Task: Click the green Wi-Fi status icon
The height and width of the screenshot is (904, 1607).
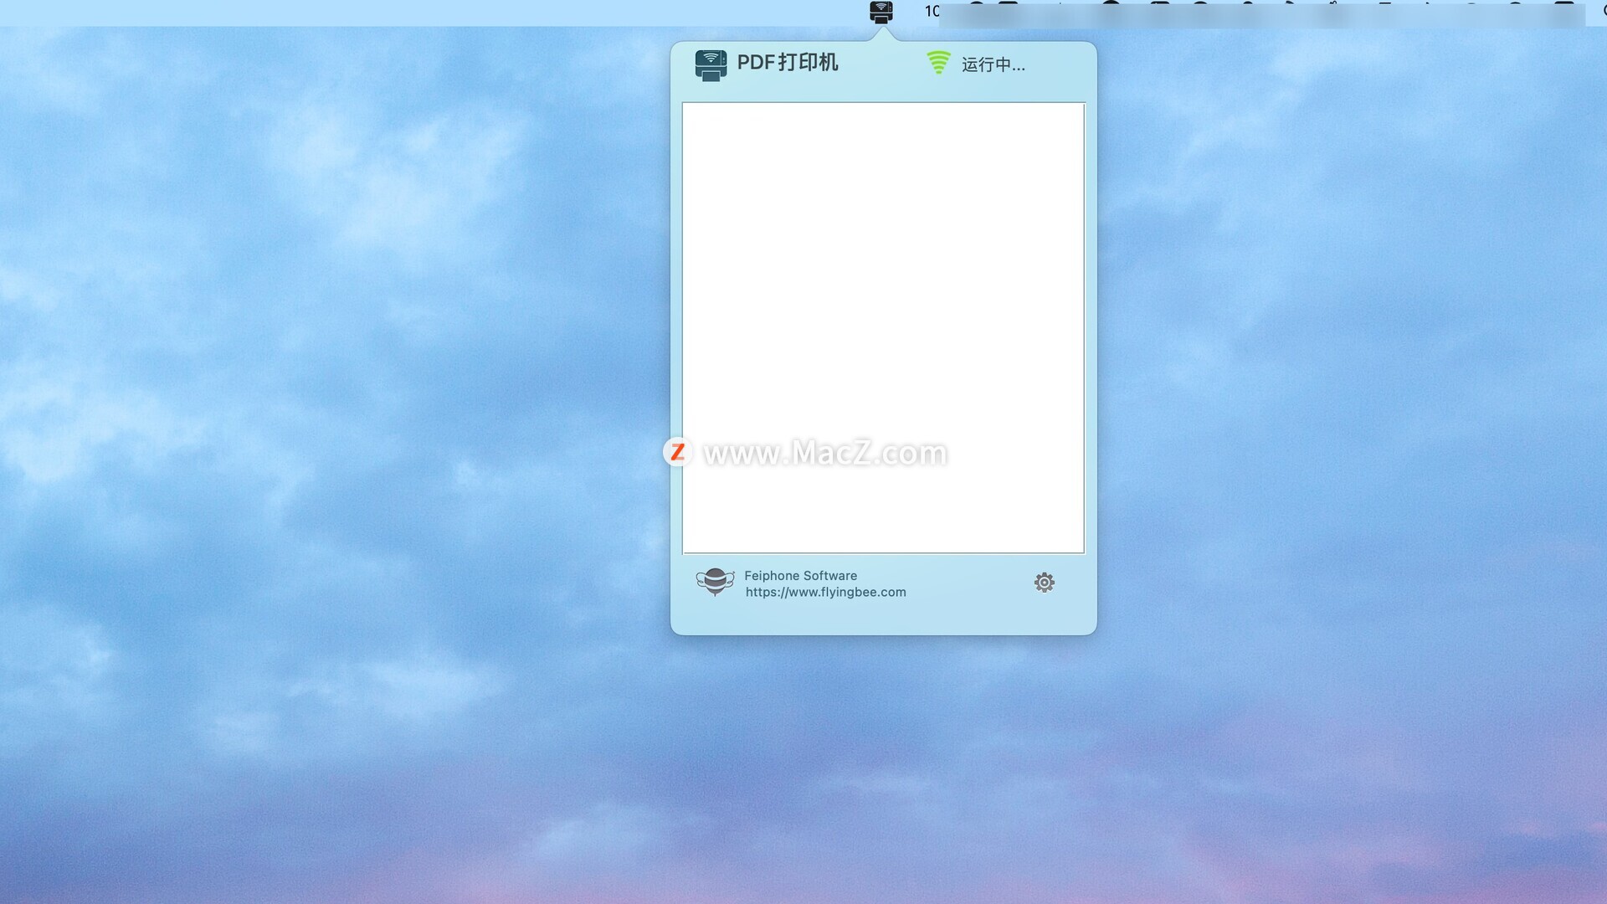Action: click(x=938, y=63)
